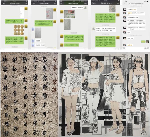Tap the voice input icon in the fifth chat
The height and width of the screenshot is (137, 150).
pyautogui.click(x=124, y=48)
